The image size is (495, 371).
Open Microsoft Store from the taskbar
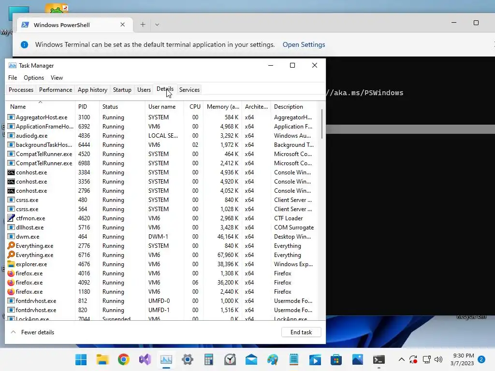336,359
